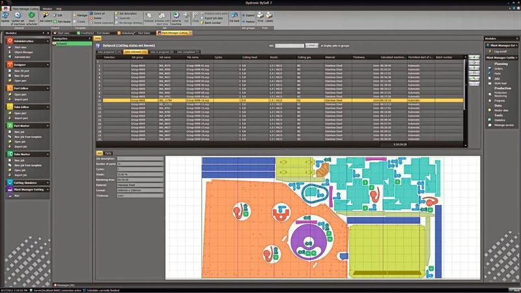Click the Print icon
Image resolution: width=521 pixels, height=293 pixels.
point(260,18)
